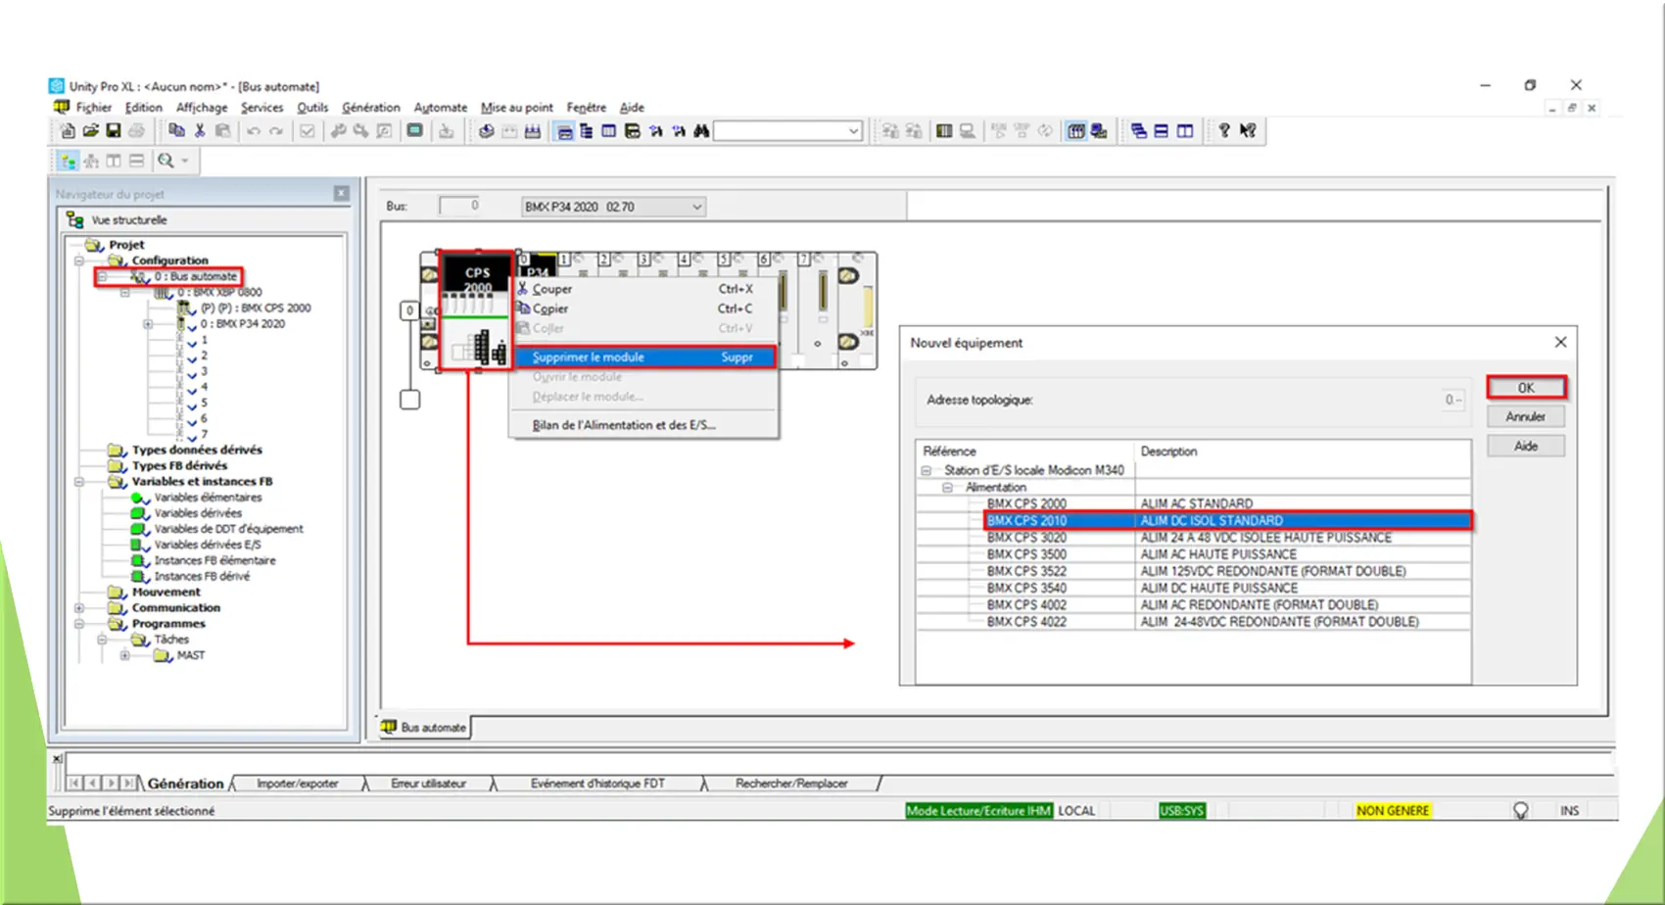Click Annuler in Nouvel équipement dialog
This screenshot has width=1665, height=905.
[1526, 416]
